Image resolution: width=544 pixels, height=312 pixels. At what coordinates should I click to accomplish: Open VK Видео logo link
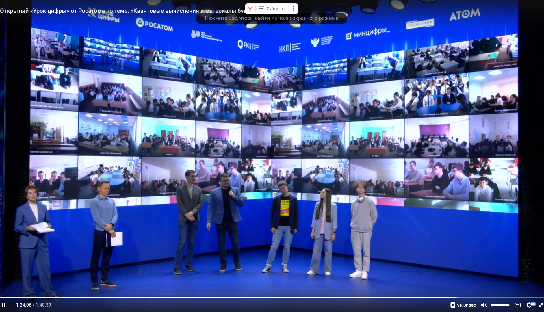(463, 305)
